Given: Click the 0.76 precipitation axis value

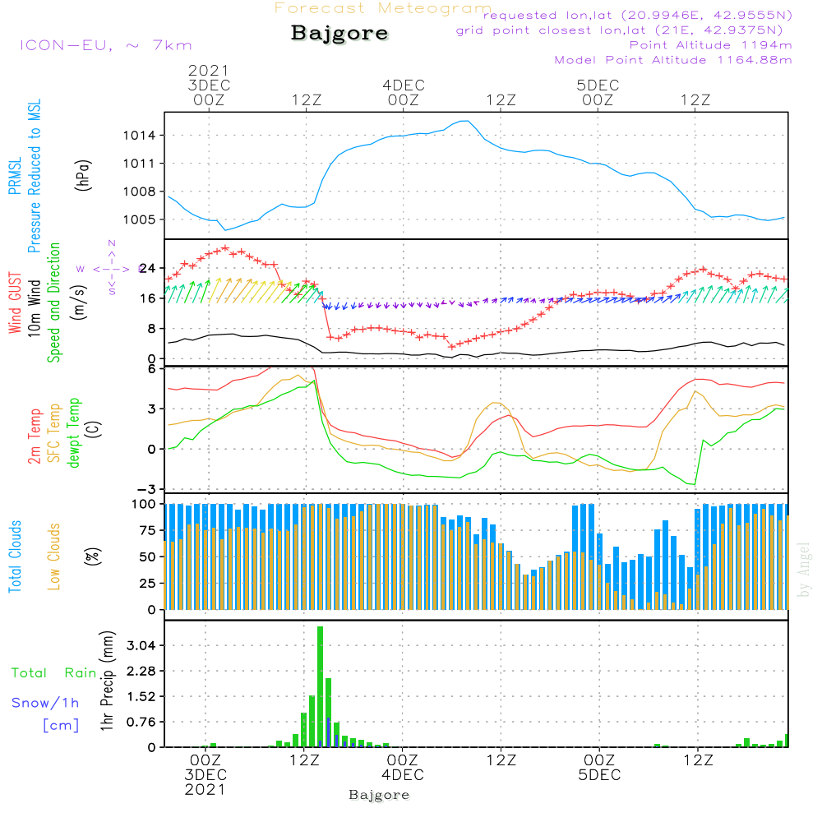Looking at the screenshot, I should [141, 722].
